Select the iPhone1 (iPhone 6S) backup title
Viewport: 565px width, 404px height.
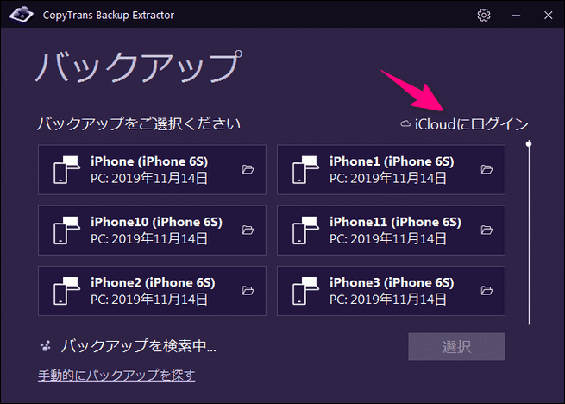click(392, 161)
